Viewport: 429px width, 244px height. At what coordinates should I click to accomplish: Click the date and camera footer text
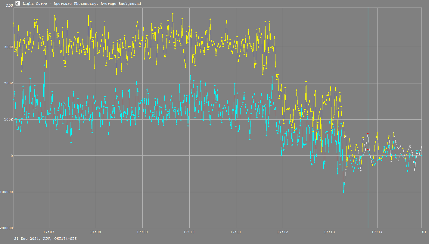pos(45,239)
